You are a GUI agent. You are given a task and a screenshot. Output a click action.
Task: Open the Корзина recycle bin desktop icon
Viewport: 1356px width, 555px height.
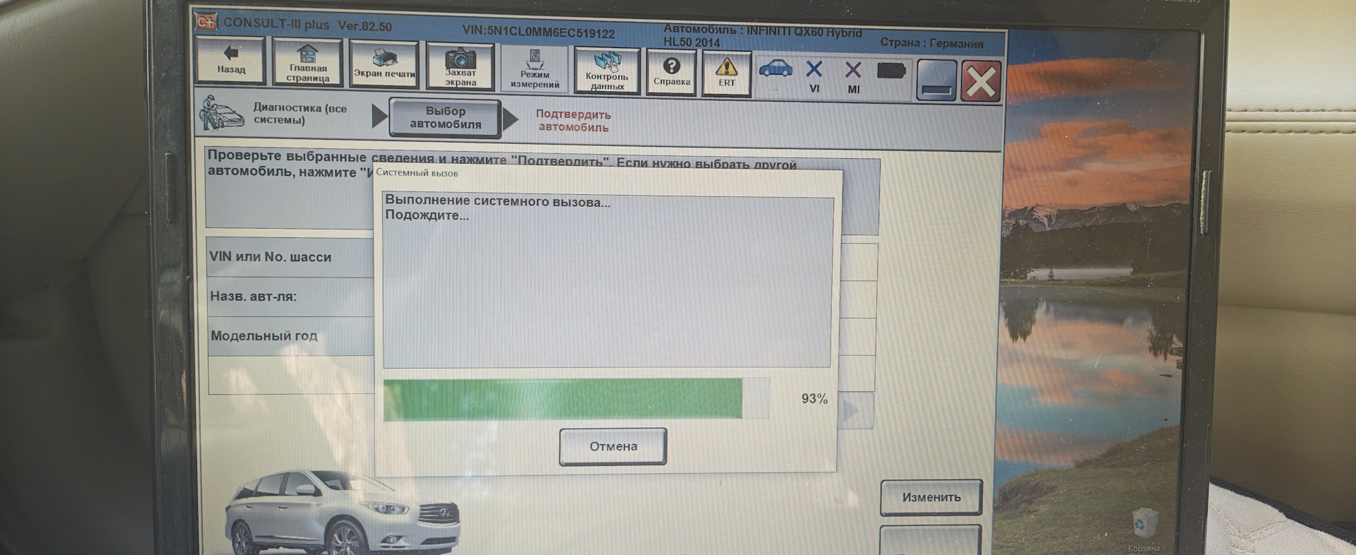pyautogui.click(x=1143, y=530)
